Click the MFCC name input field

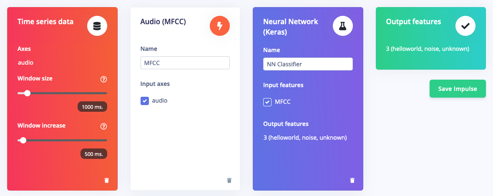(x=185, y=63)
